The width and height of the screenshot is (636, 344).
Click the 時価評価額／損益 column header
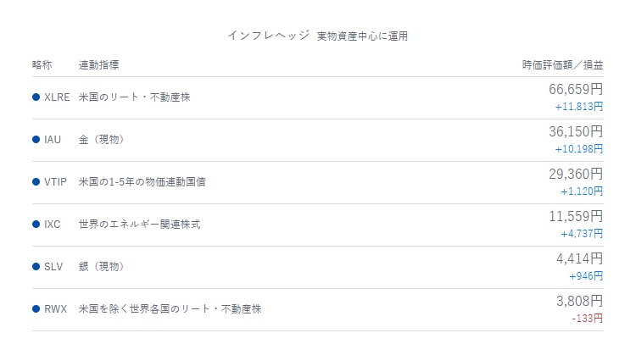click(x=562, y=65)
